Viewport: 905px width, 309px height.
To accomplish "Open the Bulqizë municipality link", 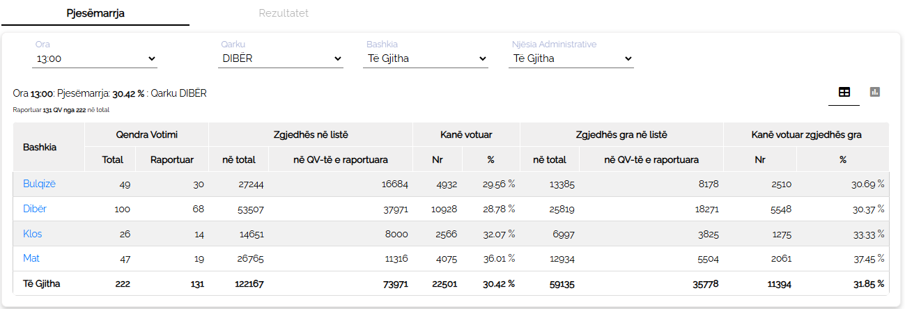I will coord(39,184).
